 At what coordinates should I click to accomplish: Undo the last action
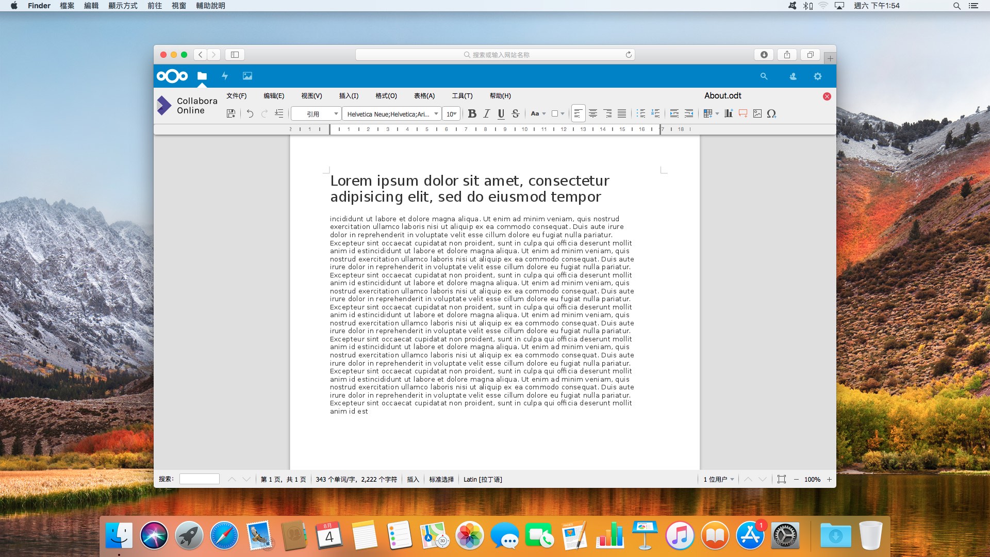(x=250, y=113)
